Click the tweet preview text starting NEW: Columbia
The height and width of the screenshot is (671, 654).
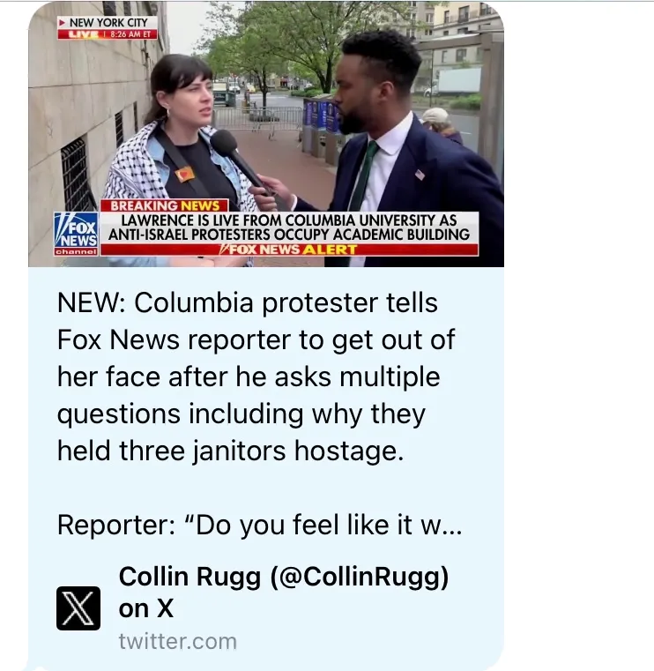(x=256, y=377)
